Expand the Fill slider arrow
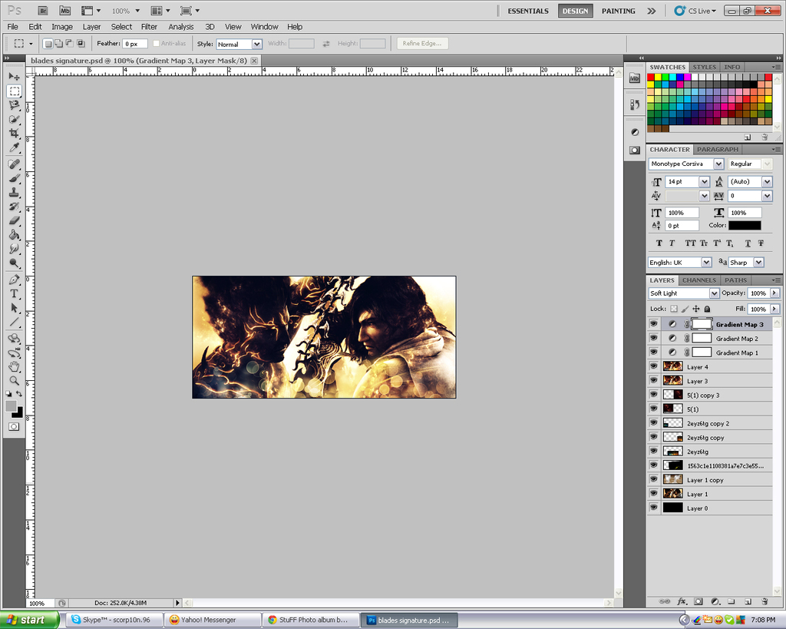 click(774, 309)
